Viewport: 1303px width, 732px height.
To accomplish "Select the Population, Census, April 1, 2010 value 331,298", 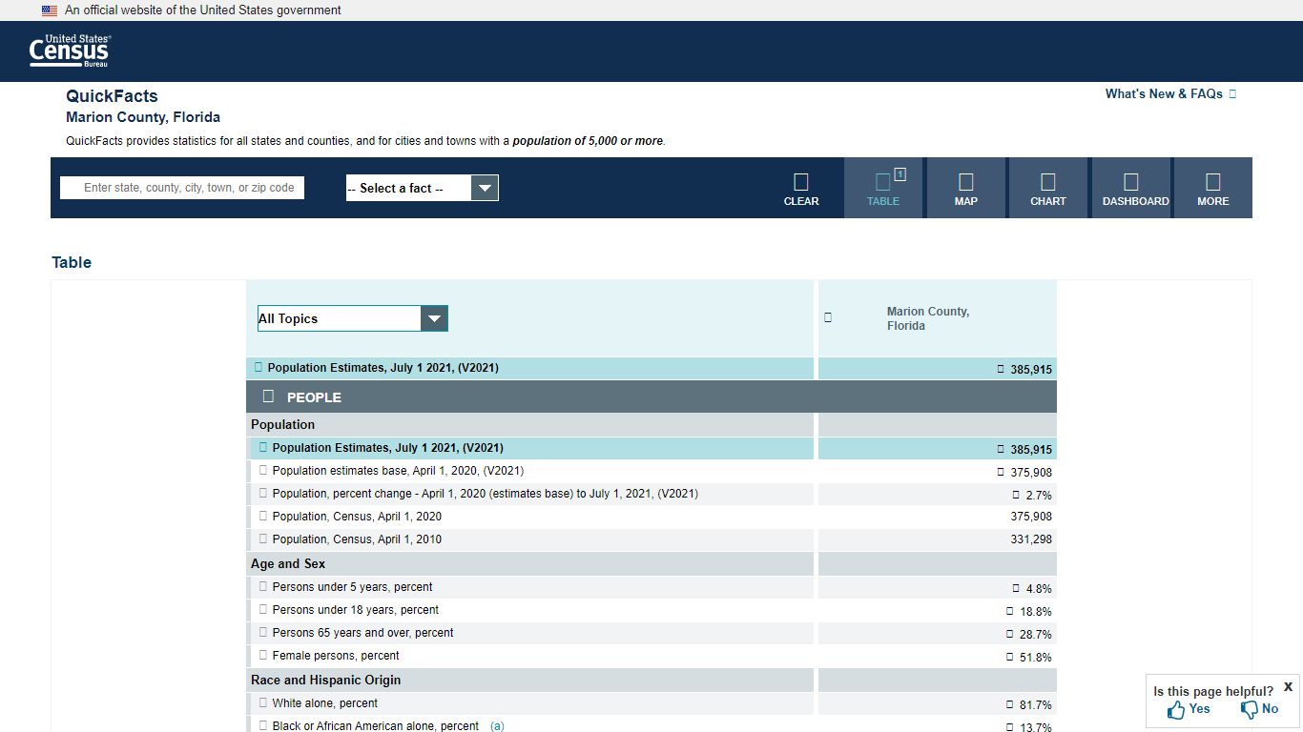I will [x=1031, y=539].
